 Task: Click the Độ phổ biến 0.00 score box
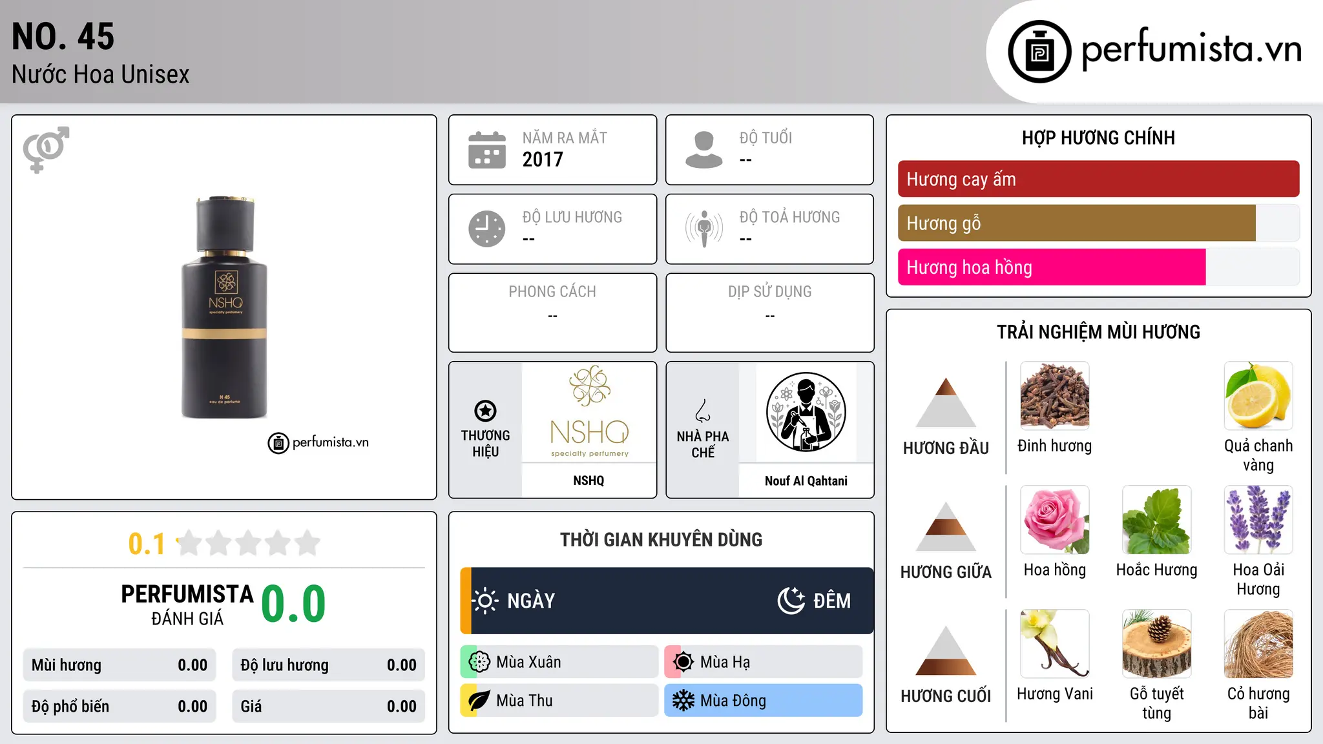(120, 707)
